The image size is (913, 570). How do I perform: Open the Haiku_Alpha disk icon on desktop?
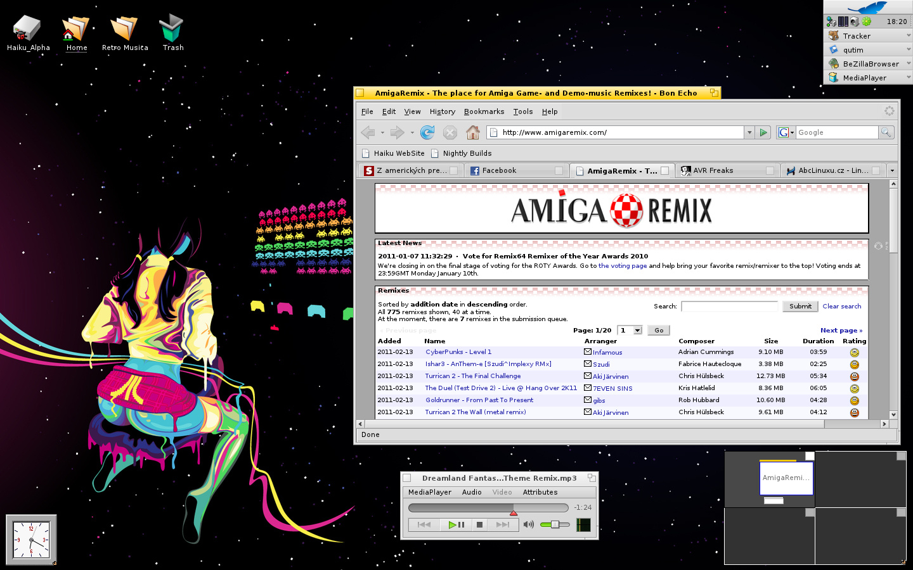pos(27,28)
